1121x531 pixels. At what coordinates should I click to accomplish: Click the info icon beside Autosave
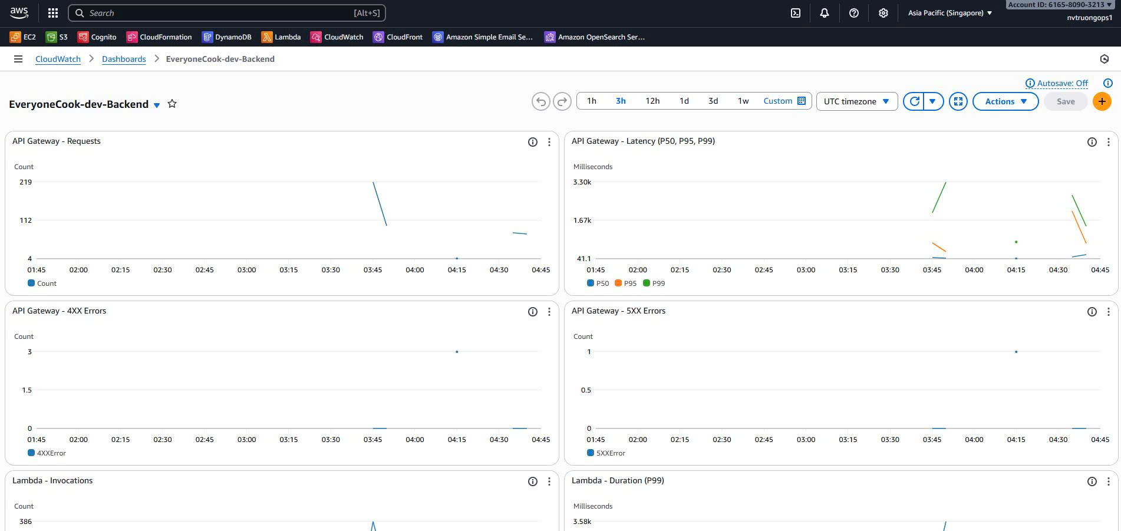point(1108,83)
